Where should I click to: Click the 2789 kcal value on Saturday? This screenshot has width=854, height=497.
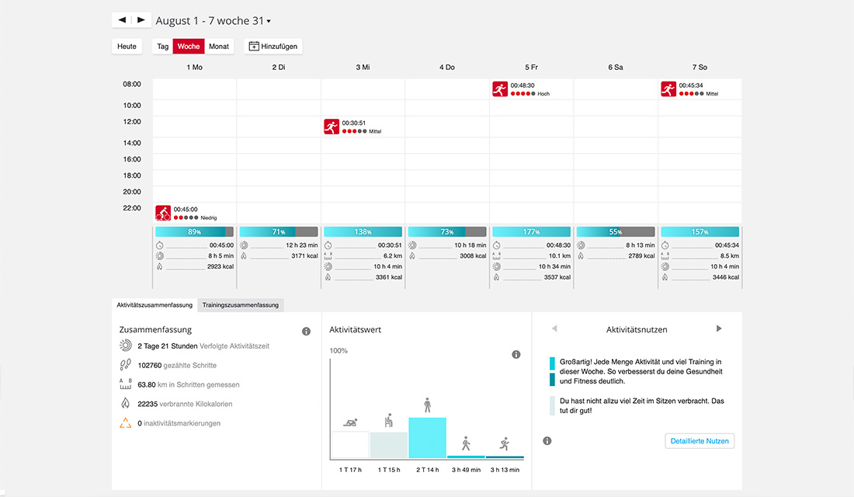click(641, 255)
